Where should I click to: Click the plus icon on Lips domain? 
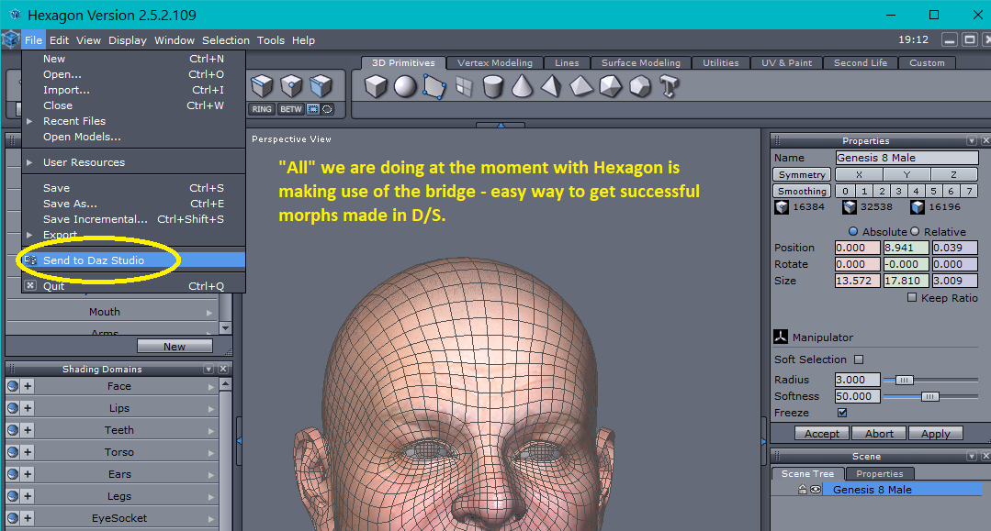[28, 408]
